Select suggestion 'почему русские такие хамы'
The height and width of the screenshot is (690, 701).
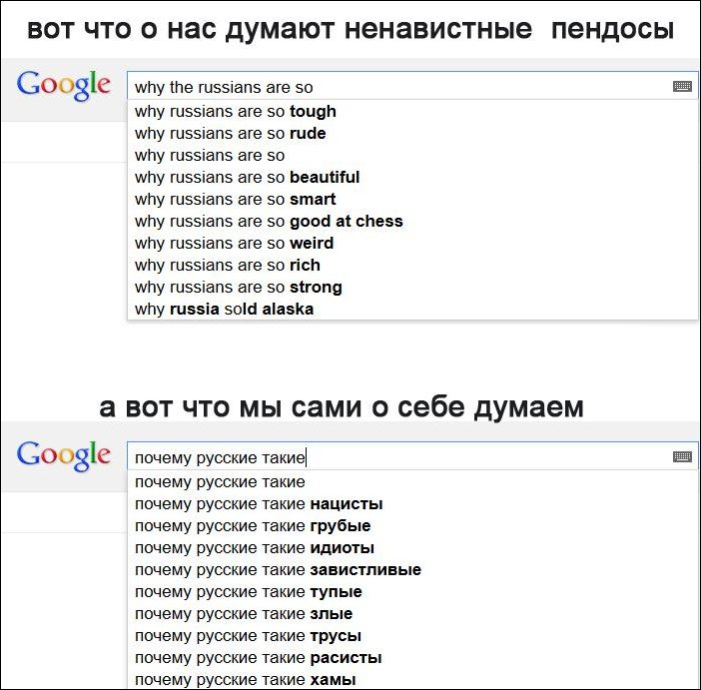coord(246,679)
